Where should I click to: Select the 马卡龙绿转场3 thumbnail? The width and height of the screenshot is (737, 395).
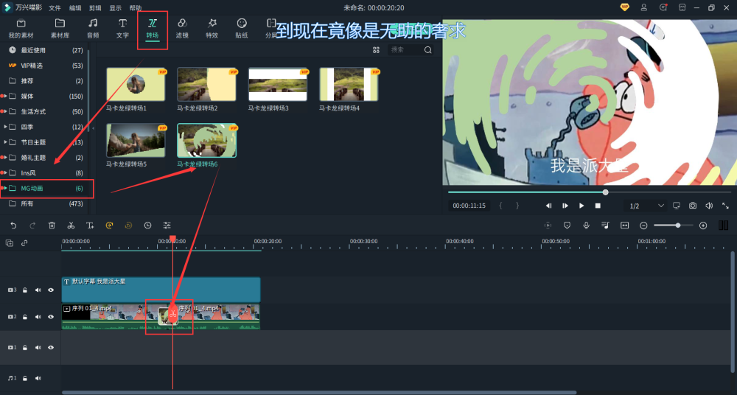click(278, 84)
